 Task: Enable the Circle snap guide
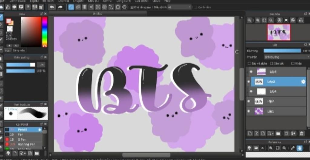[x=104, y=7]
